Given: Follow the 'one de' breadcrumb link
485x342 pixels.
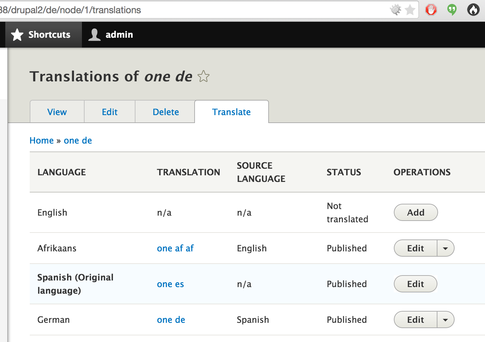Looking at the screenshot, I should [x=78, y=141].
